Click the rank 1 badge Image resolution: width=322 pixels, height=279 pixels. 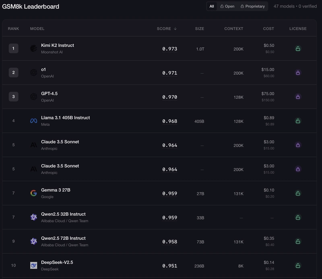13,49
